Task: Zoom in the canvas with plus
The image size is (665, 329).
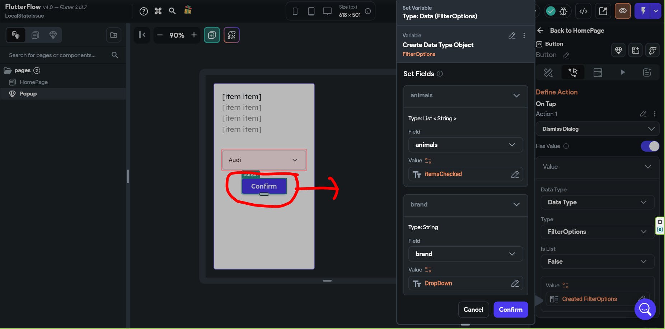Action: [194, 35]
